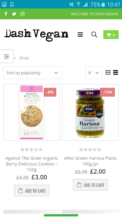Expand the items-per-page dropdown showing 8
This screenshot has height=217, width=122.
click(x=94, y=73)
